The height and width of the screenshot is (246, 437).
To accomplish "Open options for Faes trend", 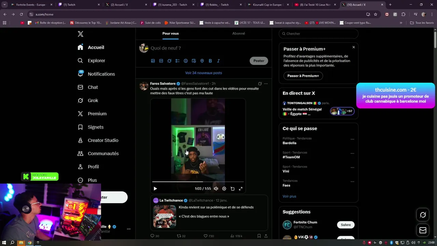I will click(x=352, y=182).
